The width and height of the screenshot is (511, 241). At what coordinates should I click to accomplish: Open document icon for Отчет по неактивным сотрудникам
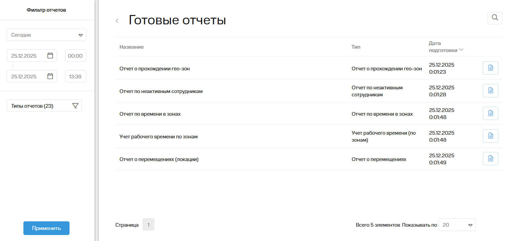pyautogui.click(x=490, y=91)
